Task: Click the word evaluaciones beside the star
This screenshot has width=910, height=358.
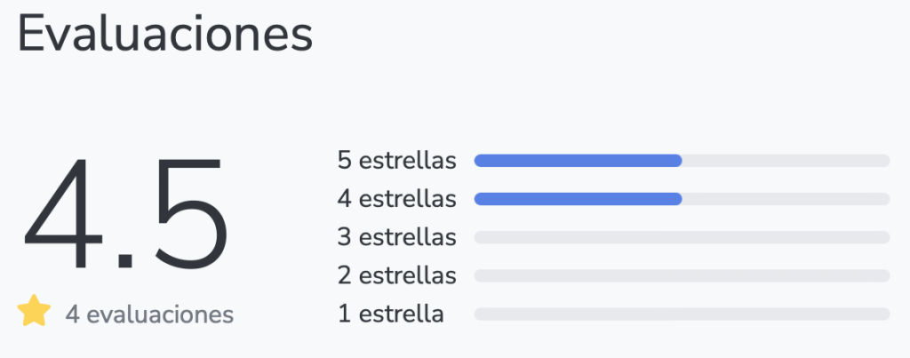Action: [160, 314]
